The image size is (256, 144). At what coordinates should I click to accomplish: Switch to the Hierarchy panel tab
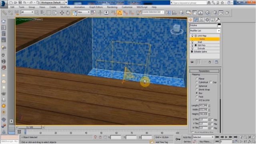click(202, 20)
